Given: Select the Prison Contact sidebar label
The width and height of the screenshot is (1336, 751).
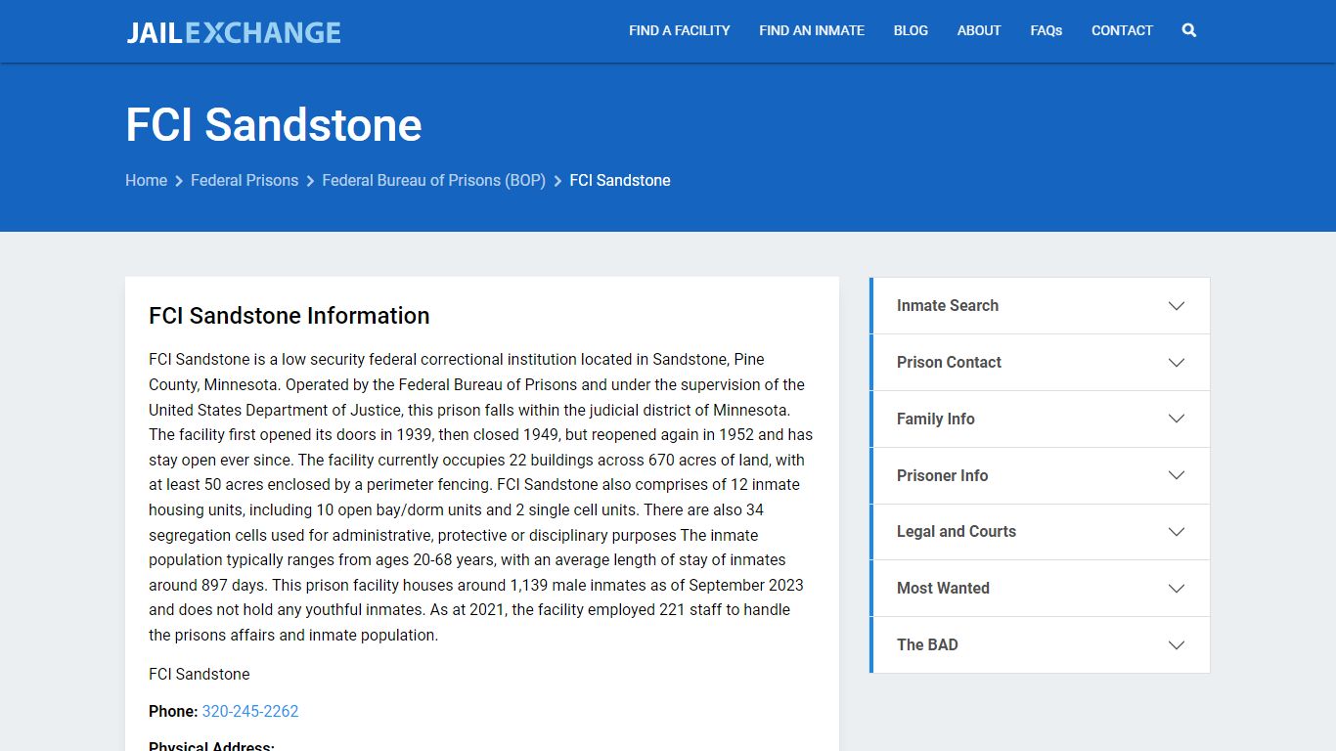Looking at the screenshot, I should (x=949, y=362).
